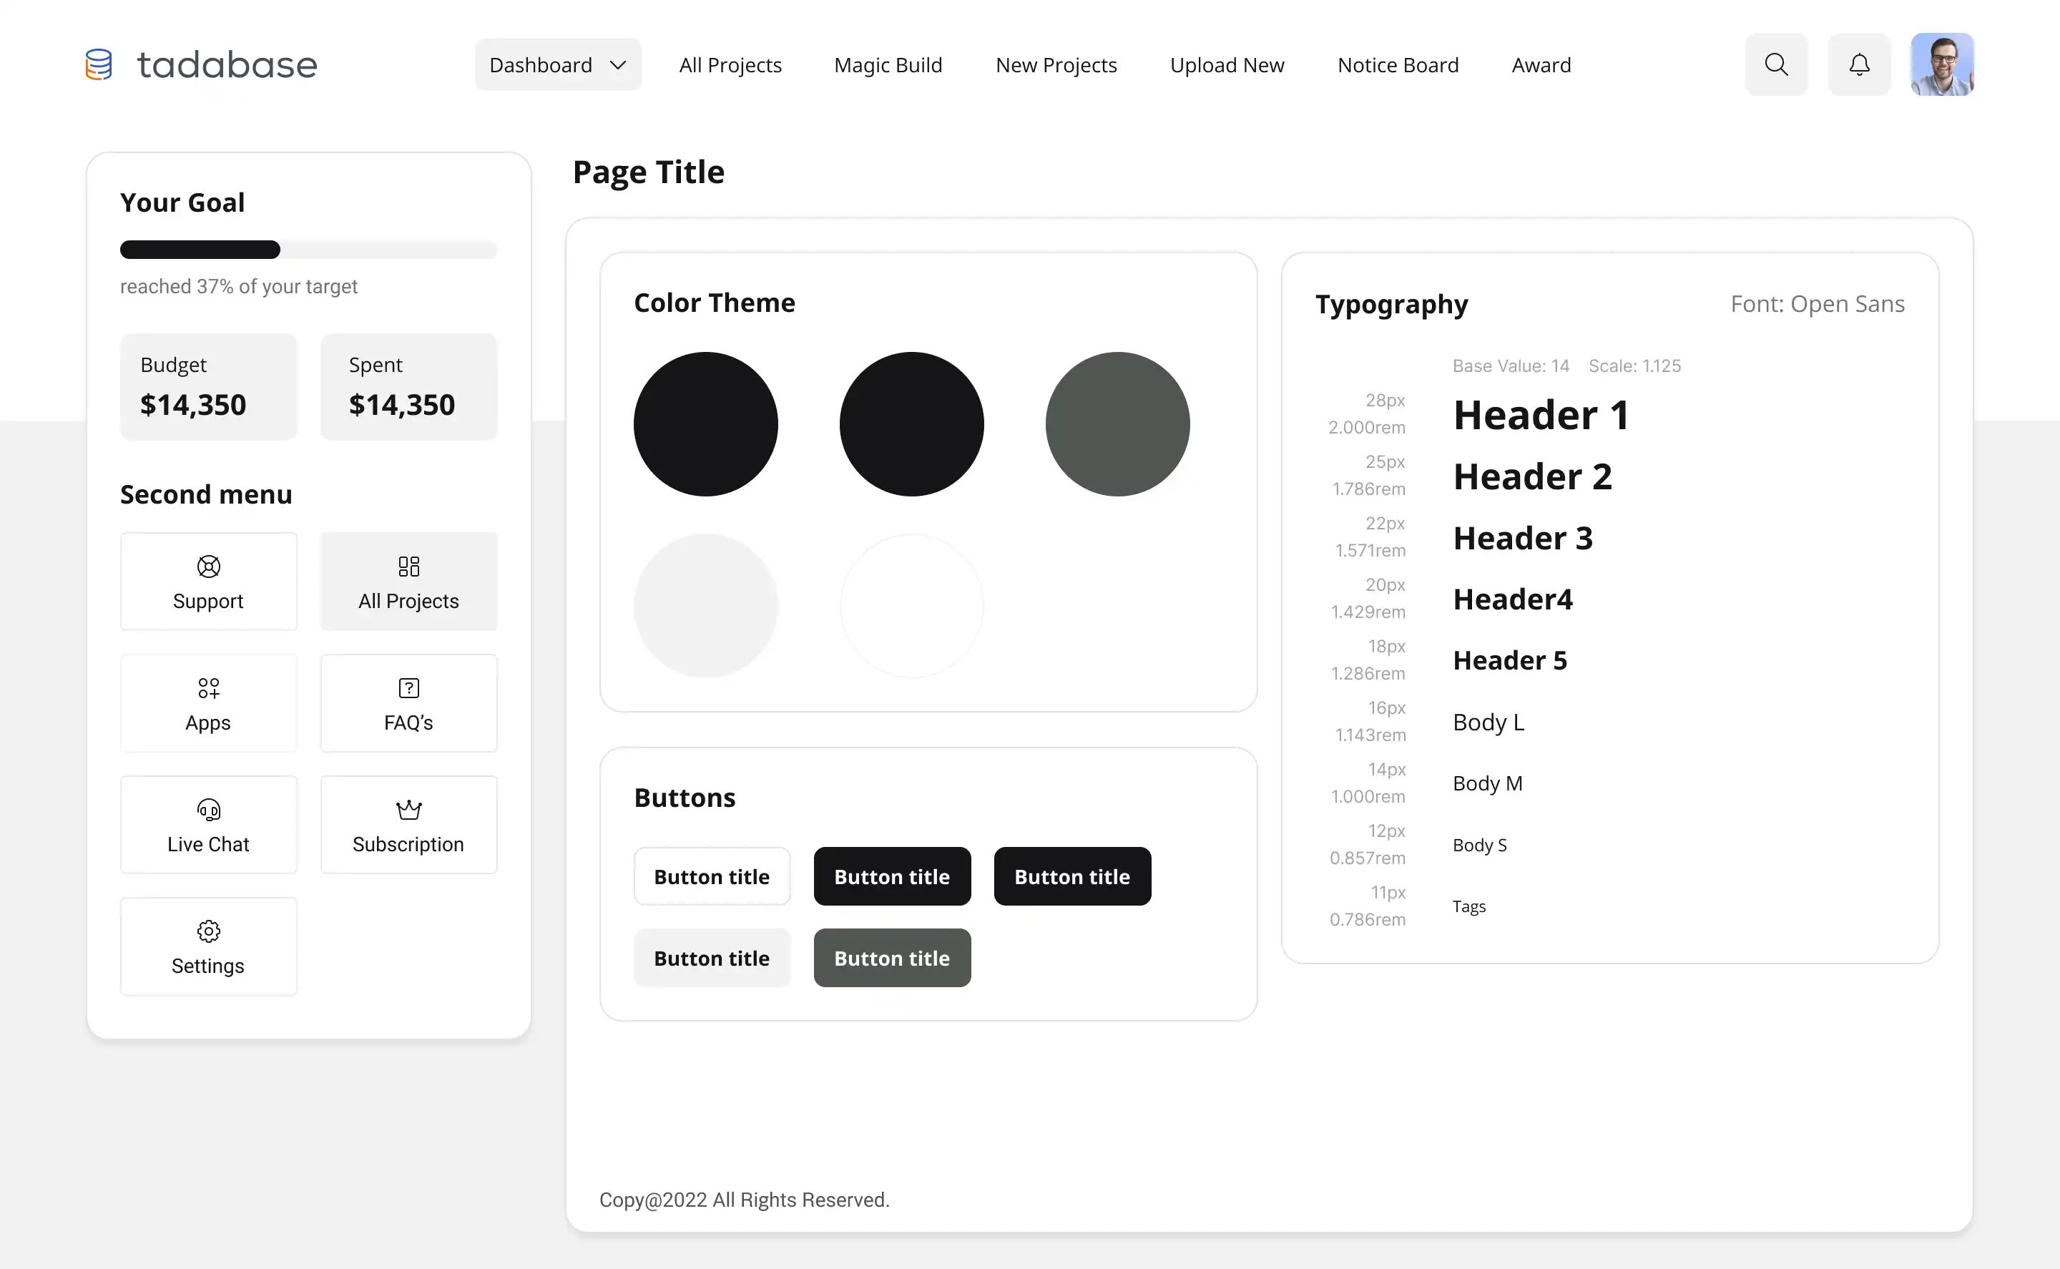This screenshot has width=2060, height=1269.
Task: Click the tadabase logo
Action: (x=200, y=64)
